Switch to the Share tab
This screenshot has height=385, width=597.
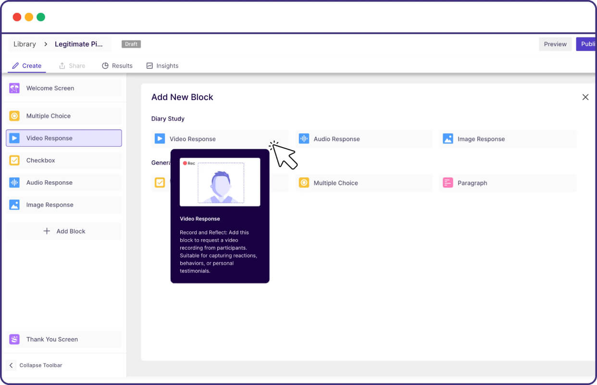[72, 65]
